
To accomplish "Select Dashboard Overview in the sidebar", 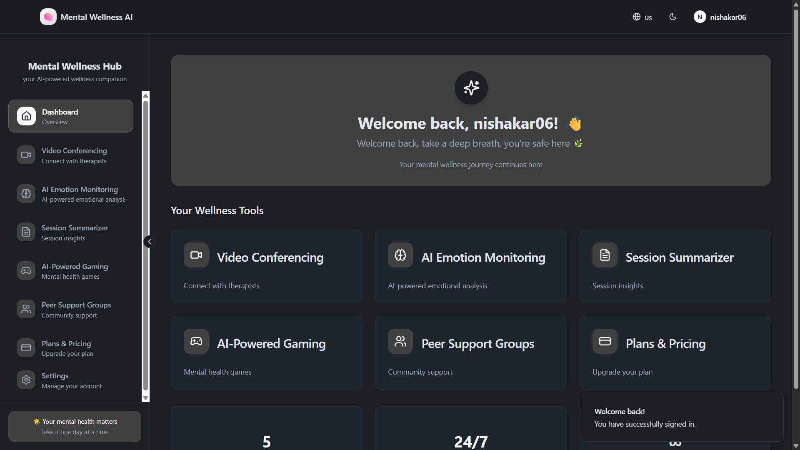I will [71, 116].
